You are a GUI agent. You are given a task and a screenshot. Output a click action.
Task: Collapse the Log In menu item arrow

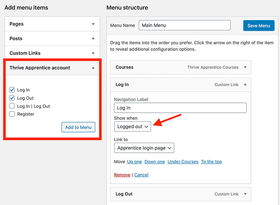coord(245,84)
